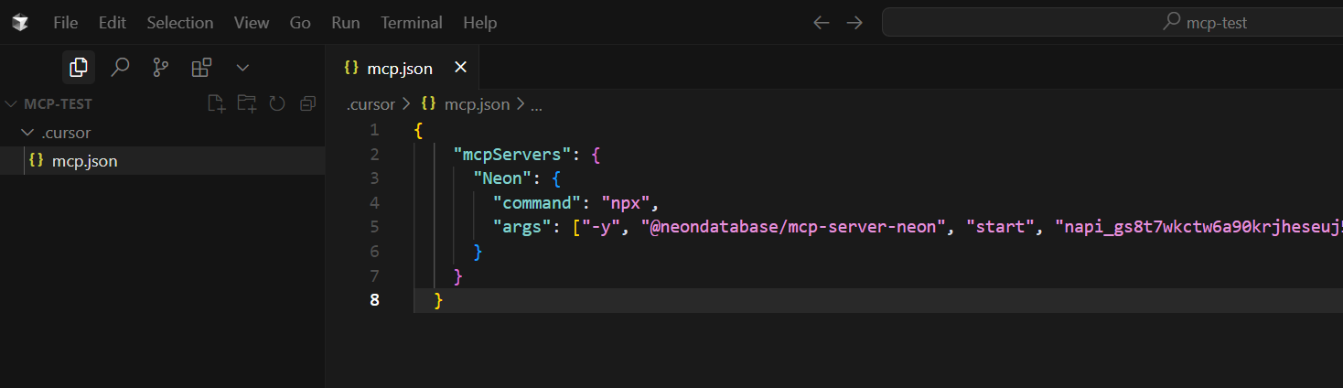Open the Go menu

tap(300, 23)
